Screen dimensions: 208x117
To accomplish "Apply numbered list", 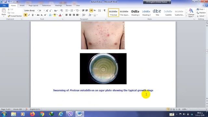I will tap(72, 10).
